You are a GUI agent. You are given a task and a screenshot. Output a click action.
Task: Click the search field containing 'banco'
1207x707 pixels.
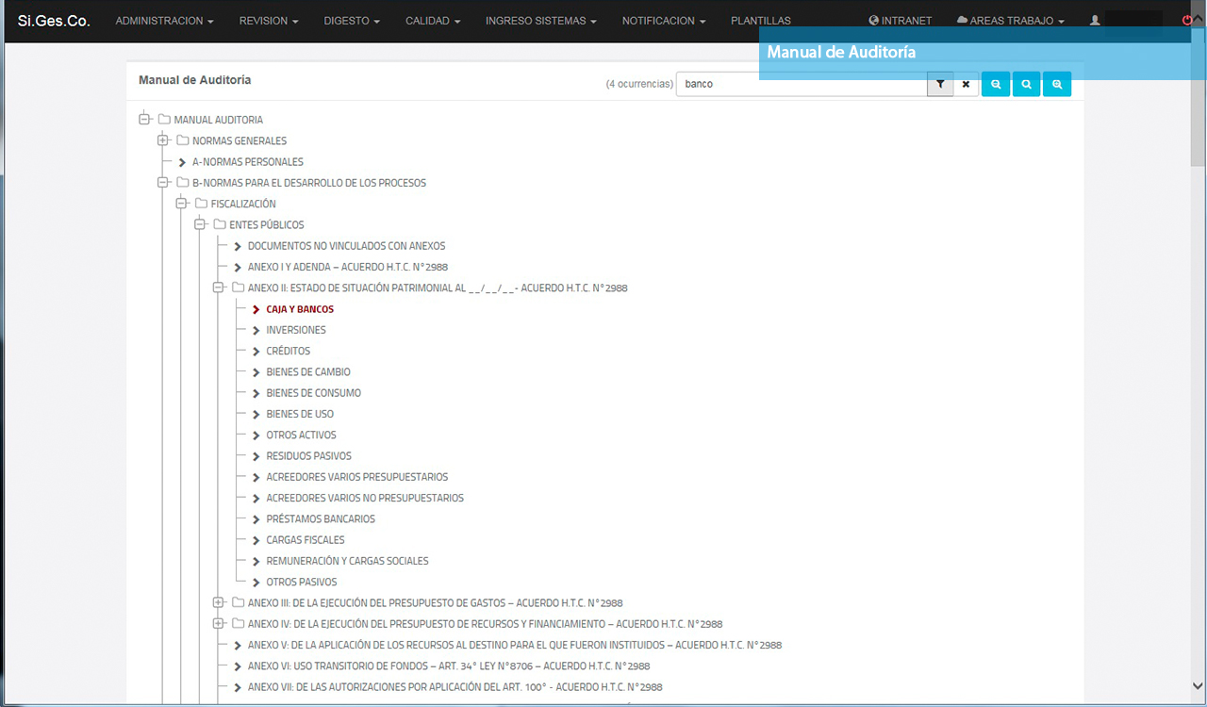pyautogui.click(x=802, y=84)
